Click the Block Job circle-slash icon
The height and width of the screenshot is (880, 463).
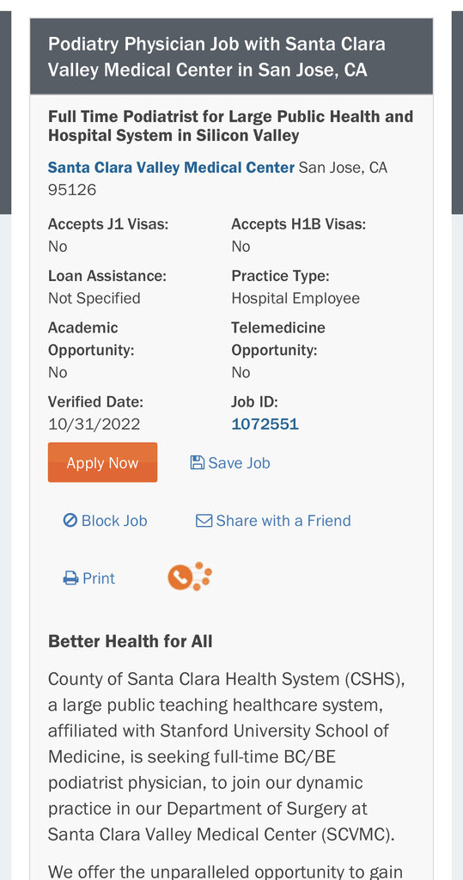pos(70,521)
